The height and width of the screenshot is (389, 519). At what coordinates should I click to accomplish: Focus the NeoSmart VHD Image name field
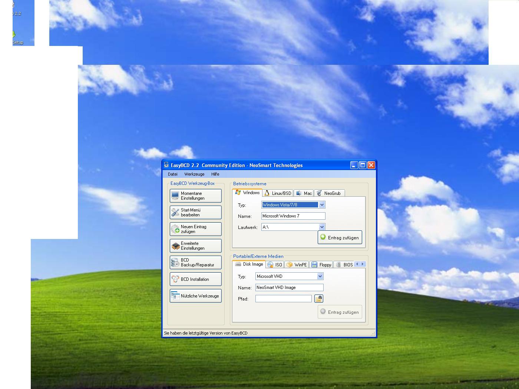[290, 287]
